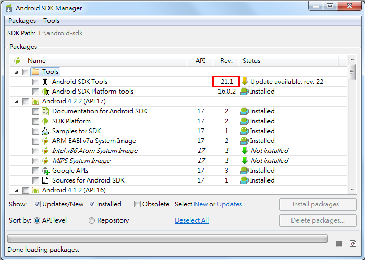Click the Name column header
Viewport: 365px width, 260px height.
pyautogui.click(x=98, y=61)
